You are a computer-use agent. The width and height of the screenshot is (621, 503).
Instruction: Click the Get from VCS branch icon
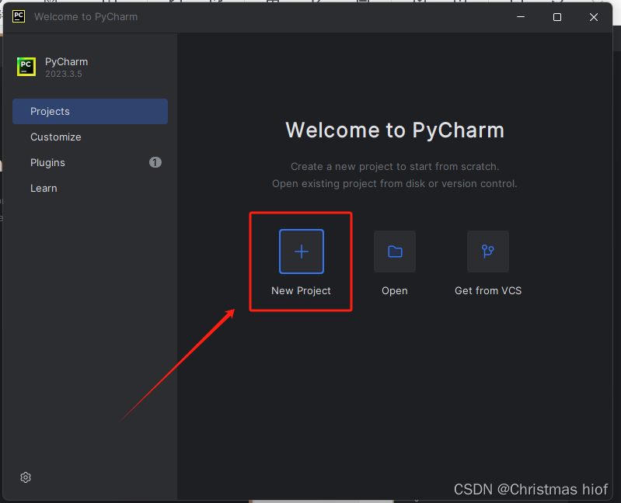tap(488, 251)
